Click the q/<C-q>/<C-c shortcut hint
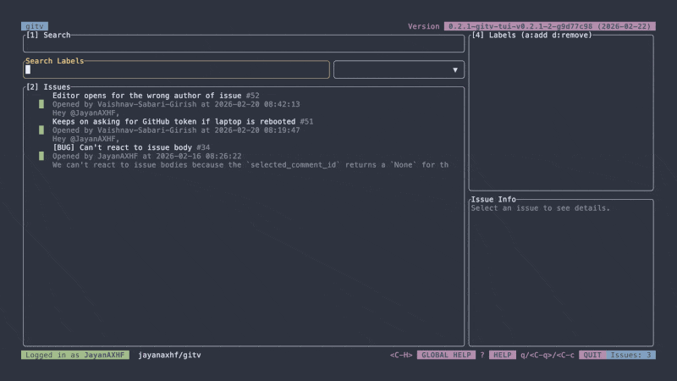 click(547, 355)
